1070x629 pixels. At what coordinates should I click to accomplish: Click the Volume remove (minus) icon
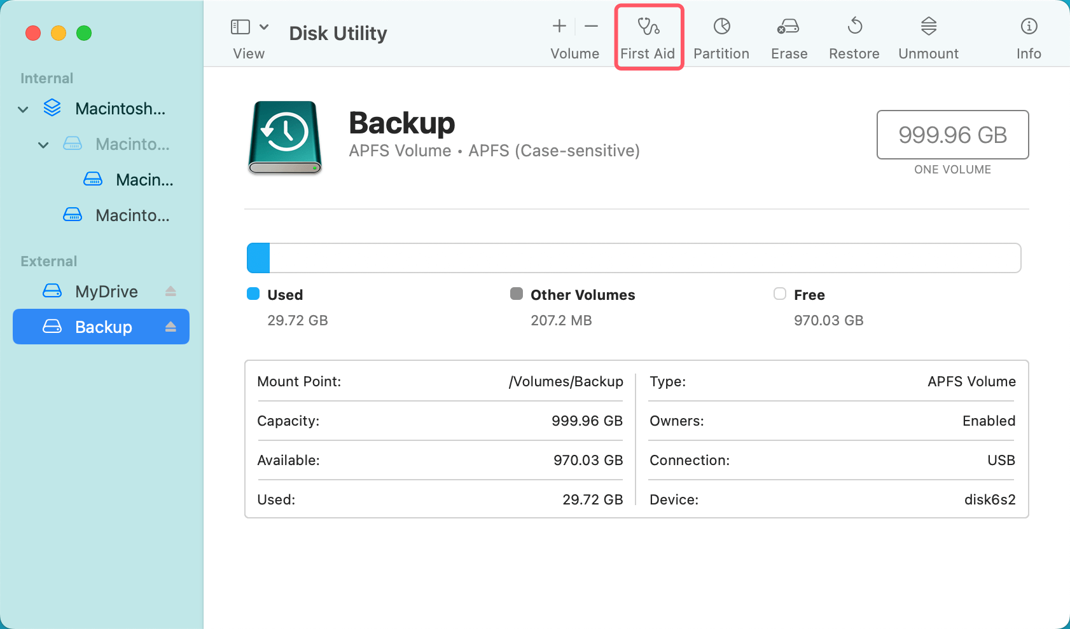point(591,26)
